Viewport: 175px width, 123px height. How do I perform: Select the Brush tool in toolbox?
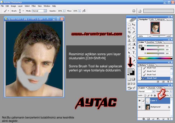point(134,37)
